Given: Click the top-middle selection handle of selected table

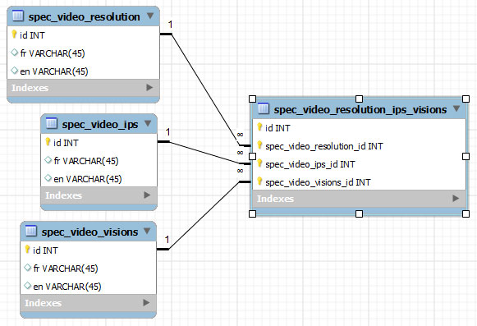Looking at the screenshot, I should [359, 99].
